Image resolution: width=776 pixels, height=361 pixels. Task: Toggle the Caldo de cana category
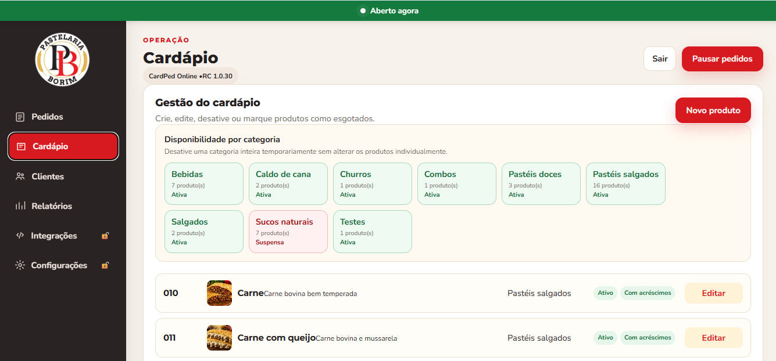pyautogui.click(x=288, y=184)
